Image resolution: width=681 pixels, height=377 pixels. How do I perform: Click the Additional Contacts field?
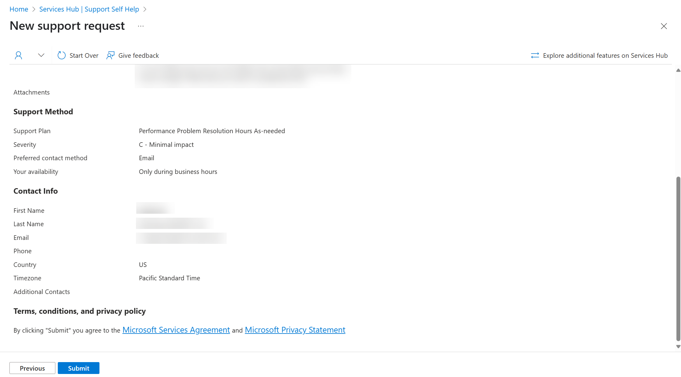pyautogui.click(x=41, y=291)
